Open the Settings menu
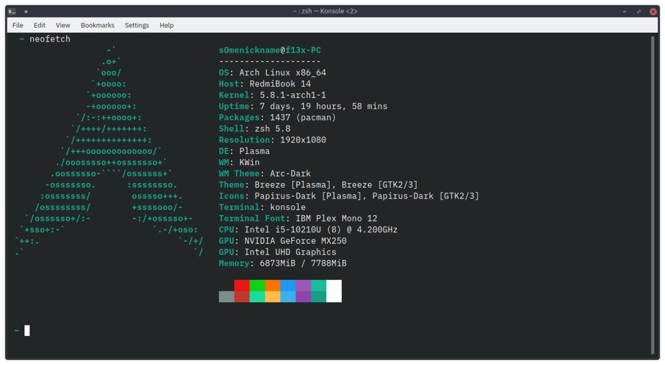This screenshot has height=365, width=665. pyautogui.click(x=137, y=25)
